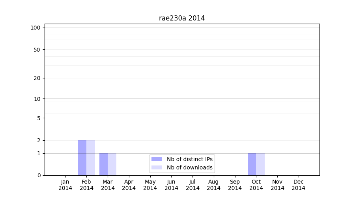Click the 'Nb of distinct IPs' legend color swatch
The image size is (355, 197).
click(x=157, y=159)
